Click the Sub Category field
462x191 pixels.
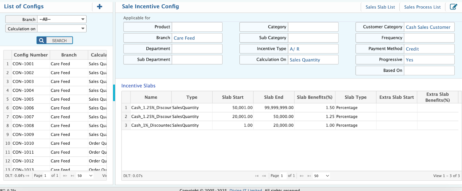pyautogui.click(x=313, y=38)
